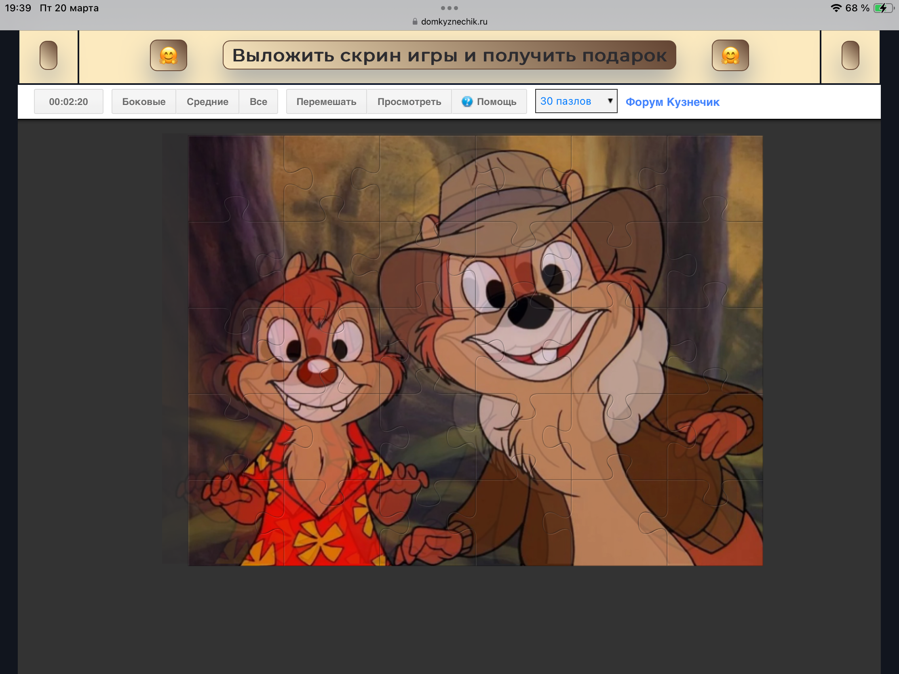The width and height of the screenshot is (899, 674).
Task: Tap the Wi-Fi status icon
Action: click(836, 8)
